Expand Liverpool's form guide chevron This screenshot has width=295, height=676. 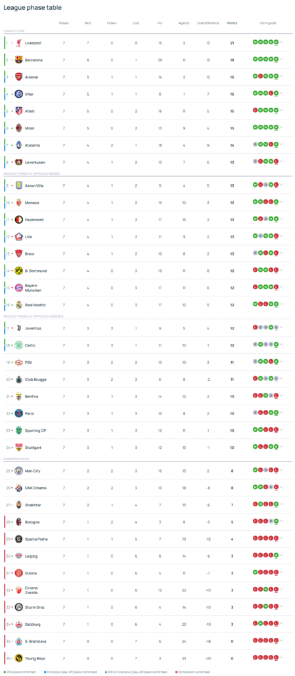[x=282, y=42]
